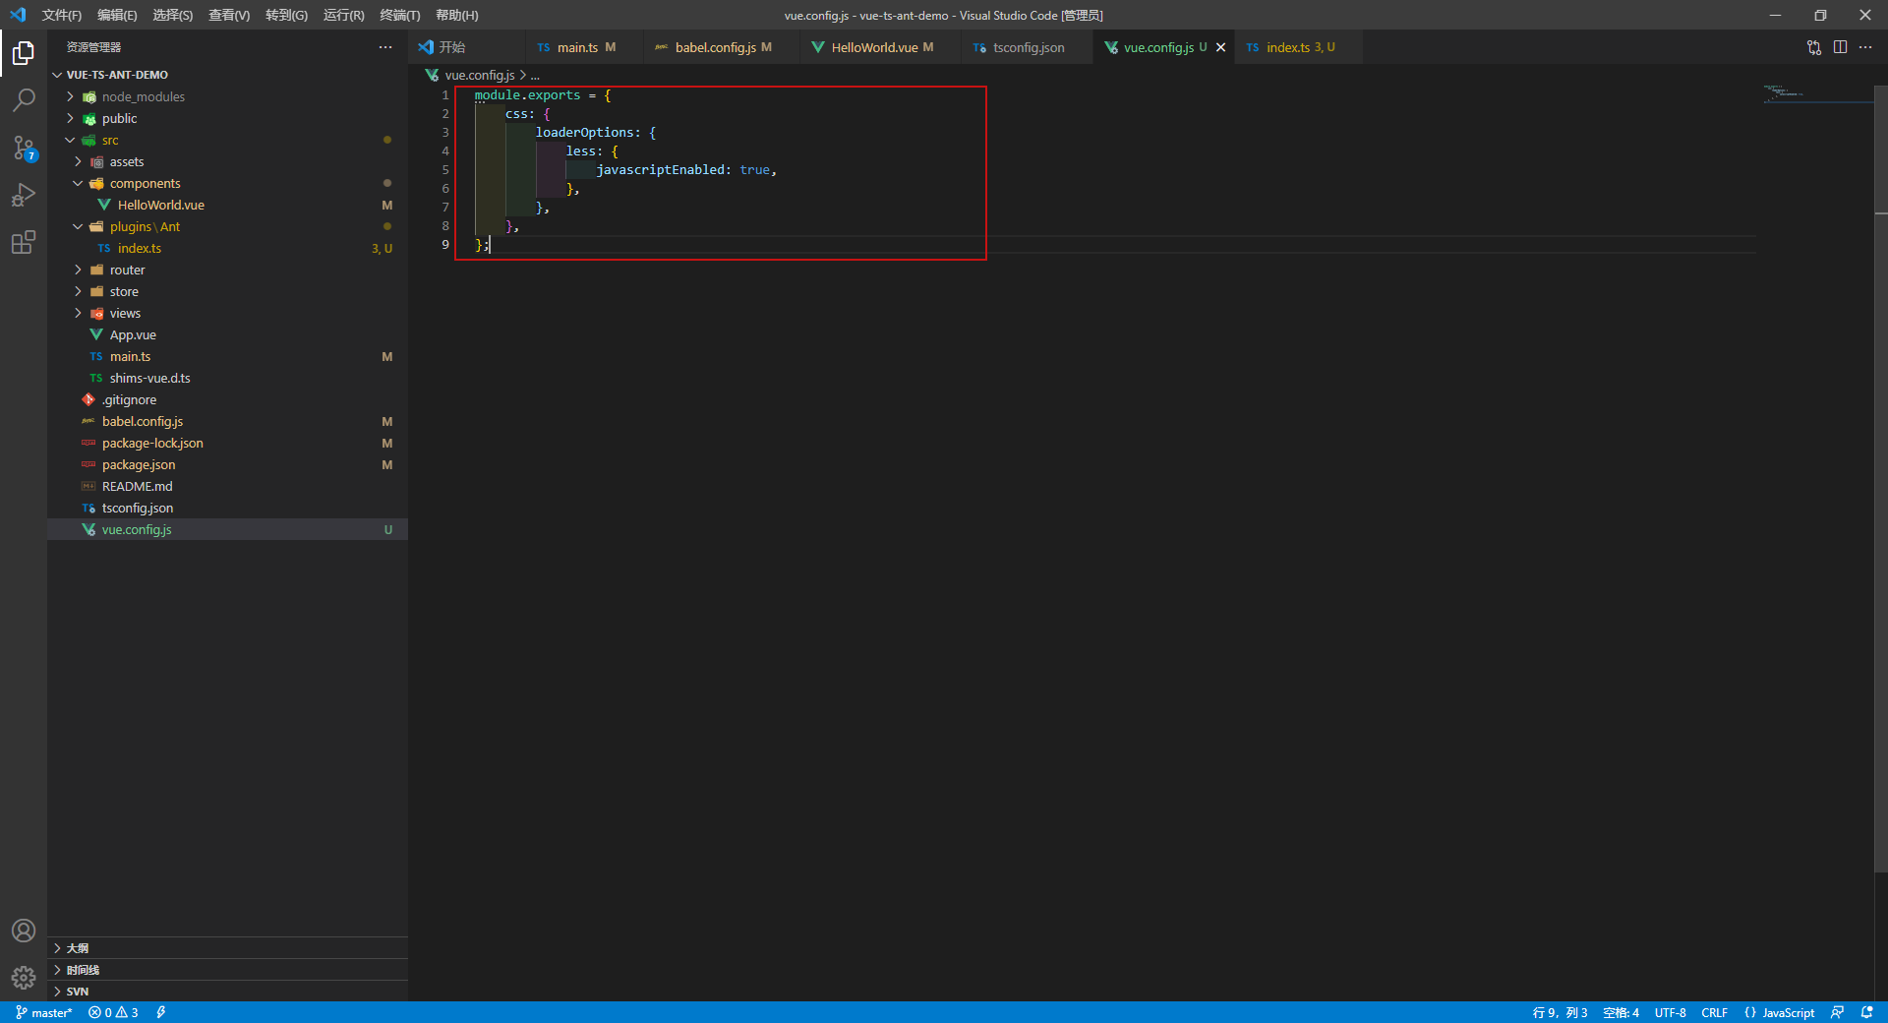The height and width of the screenshot is (1023, 1888).
Task: Open Source Control view with 7 changes
Action: [x=24, y=148]
